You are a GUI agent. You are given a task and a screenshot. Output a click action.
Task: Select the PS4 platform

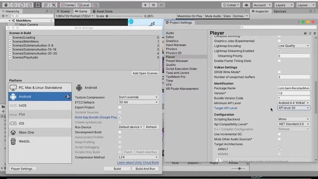tap(40, 114)
